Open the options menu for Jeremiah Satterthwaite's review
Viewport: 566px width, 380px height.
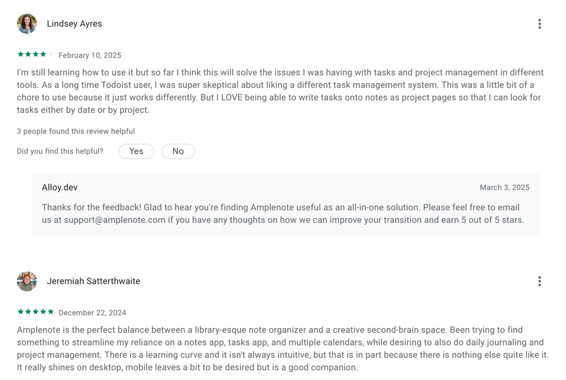pos(539,281)
